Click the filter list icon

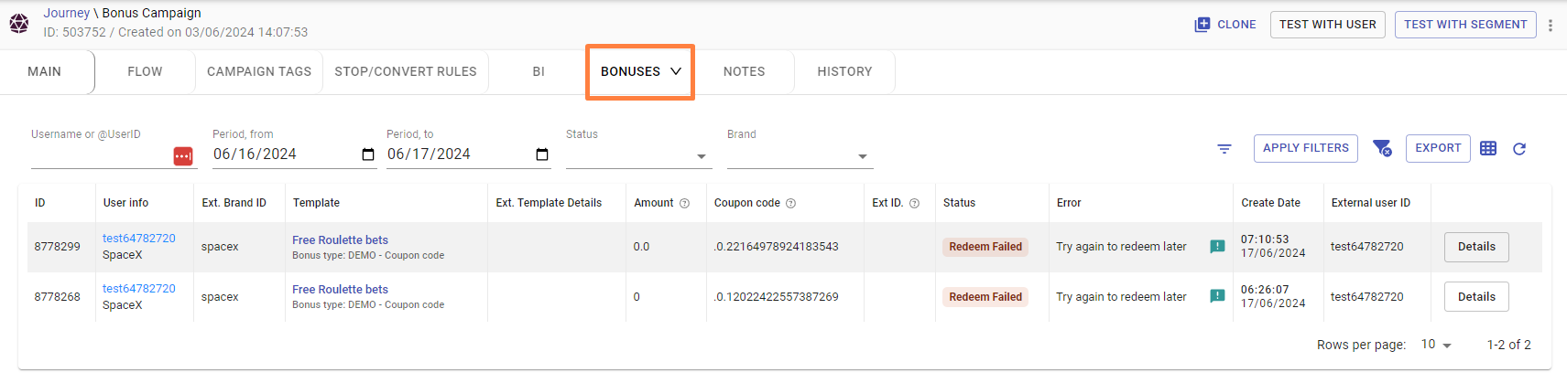pos(1224,148)
